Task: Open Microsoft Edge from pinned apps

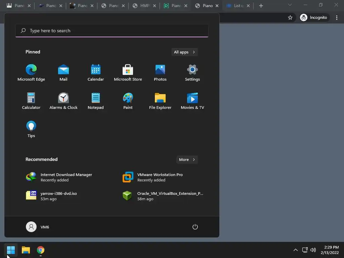Action: [31, 73]
